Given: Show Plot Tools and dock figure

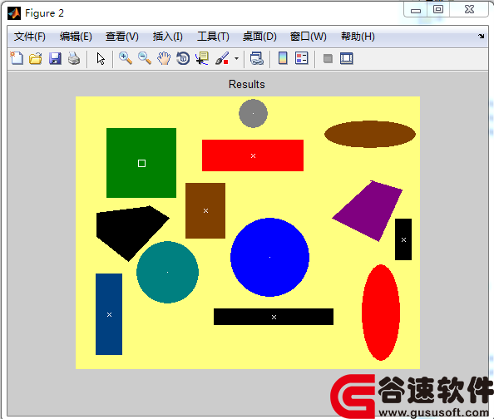Looking at the screenshot, I should 347,58.
